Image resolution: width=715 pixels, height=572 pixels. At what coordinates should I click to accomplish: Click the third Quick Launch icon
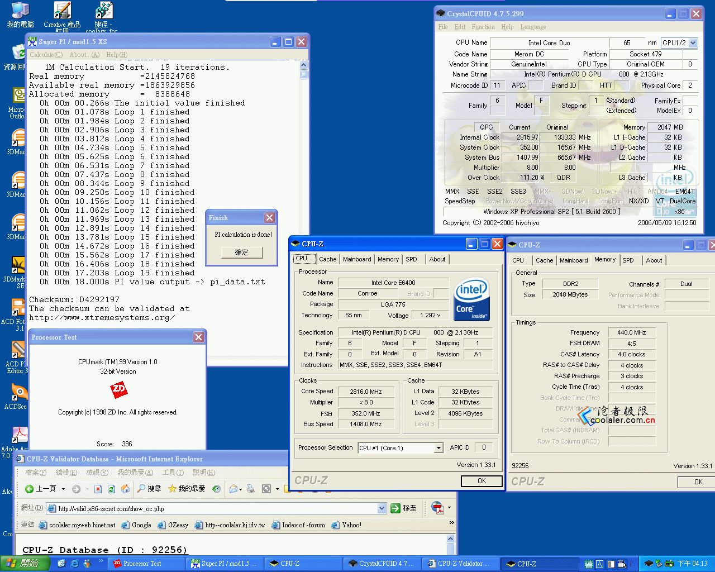tap(88, 564)
